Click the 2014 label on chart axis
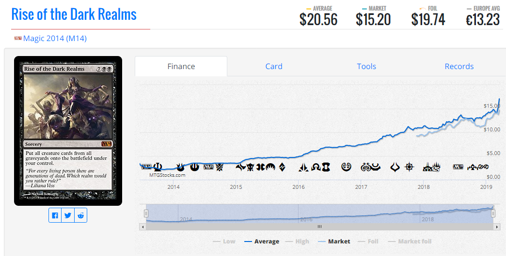The image size is (506, 256). pos(174,187)
